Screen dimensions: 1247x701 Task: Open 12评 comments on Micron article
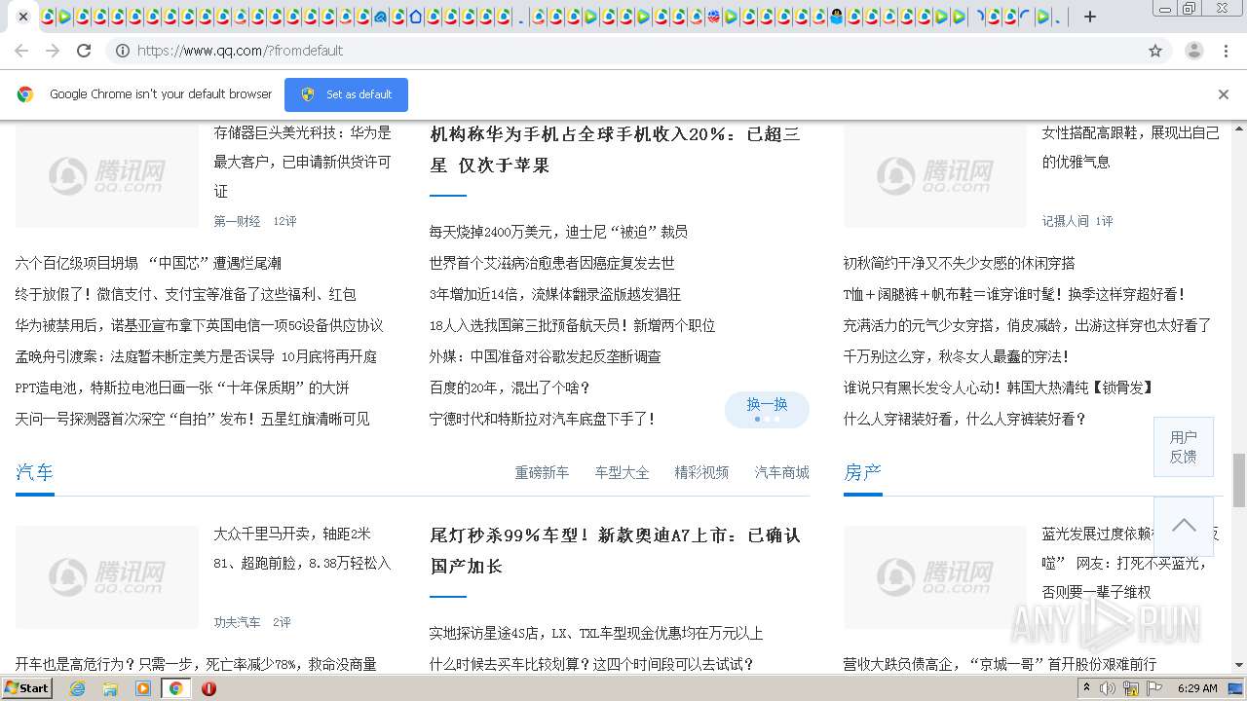pos(284,221)
